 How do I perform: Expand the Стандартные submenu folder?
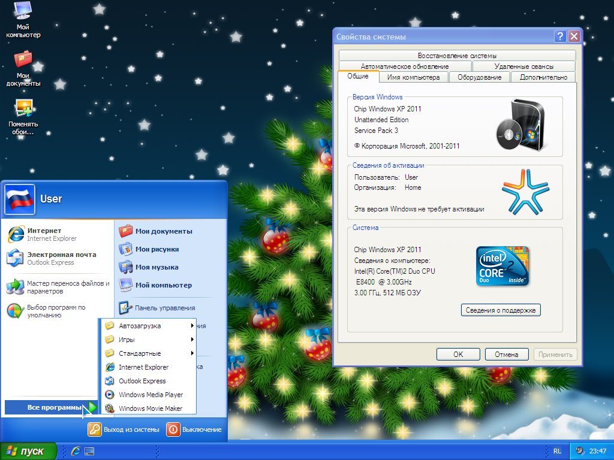[149, 353]
